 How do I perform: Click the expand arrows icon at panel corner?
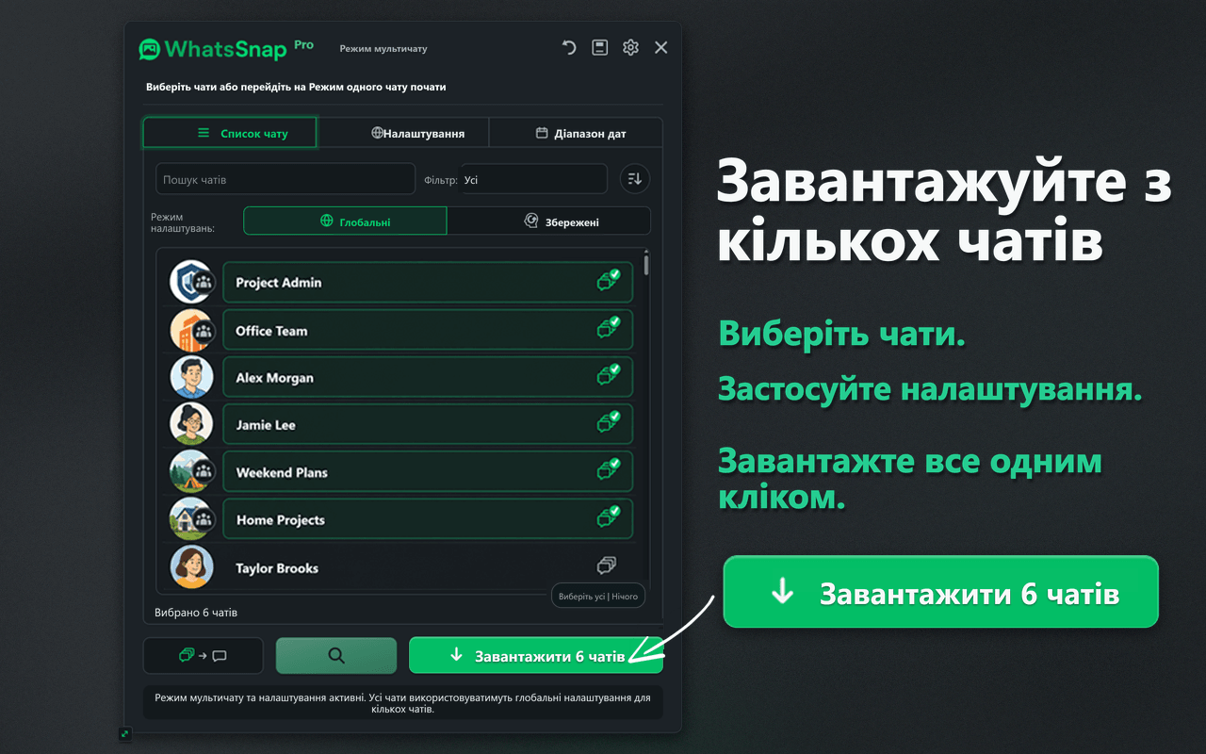click(125, 733)
